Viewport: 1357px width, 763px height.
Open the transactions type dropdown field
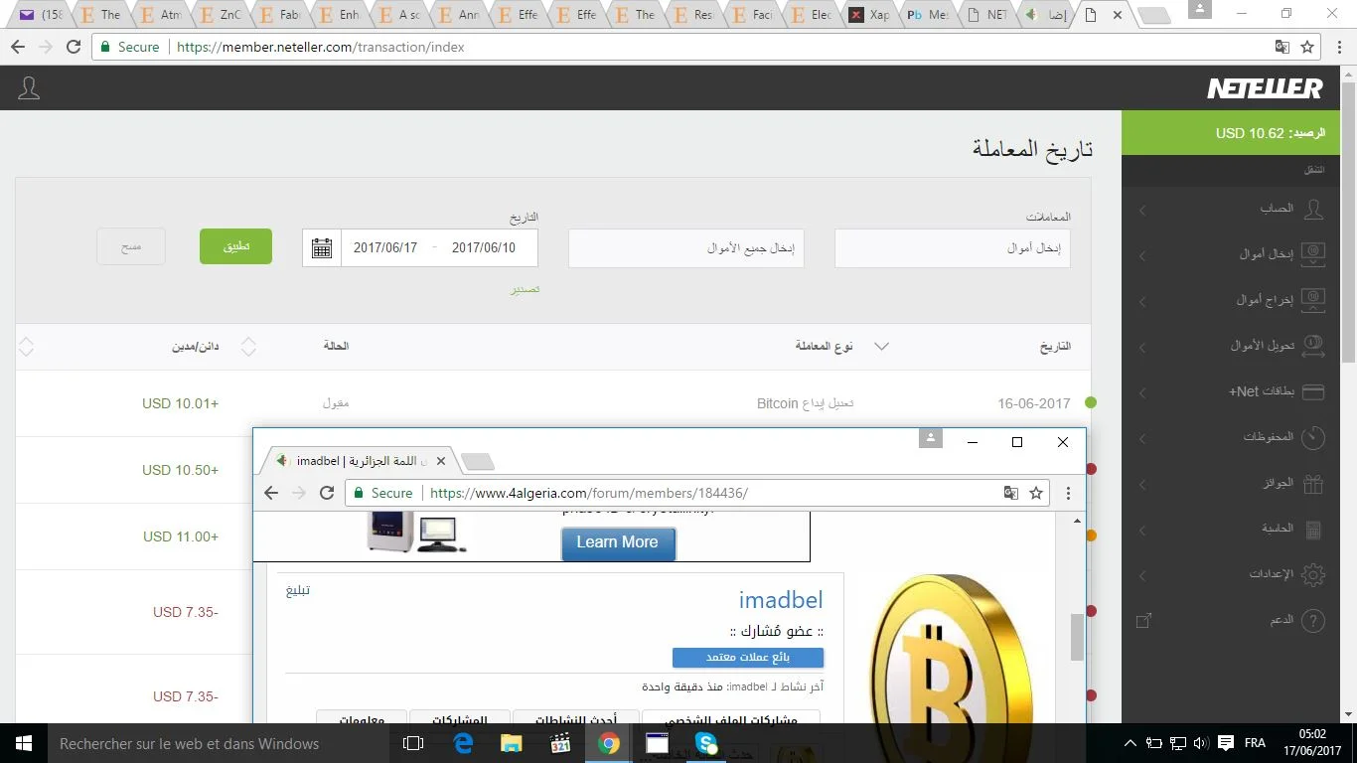tap(952, 248)
